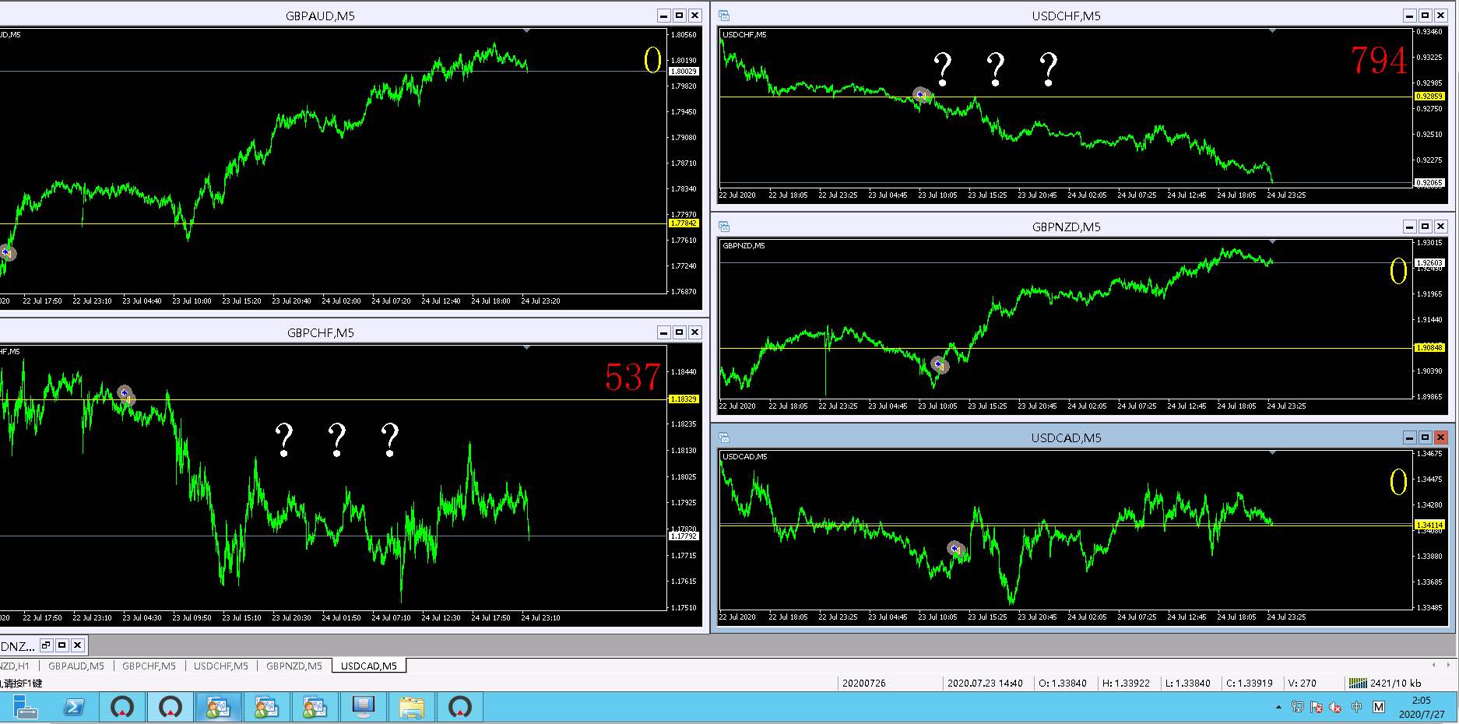Screen dimensions: 1459x724
Task: Click the 1.34114 price label on USDCAD
Action: click(1429, 525)
